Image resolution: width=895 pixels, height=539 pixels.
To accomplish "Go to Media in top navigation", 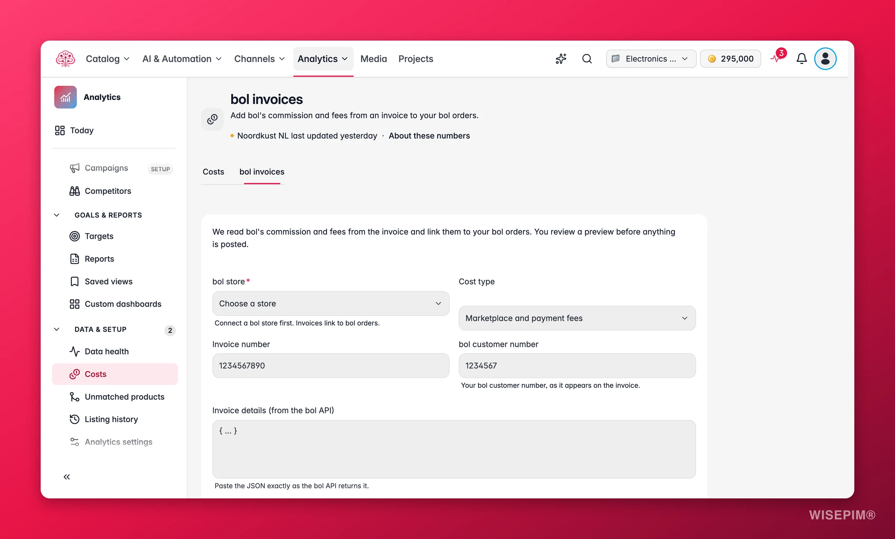I will click(374, 59).
